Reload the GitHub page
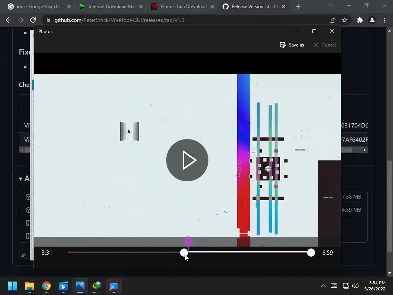 tap(33, 20)
